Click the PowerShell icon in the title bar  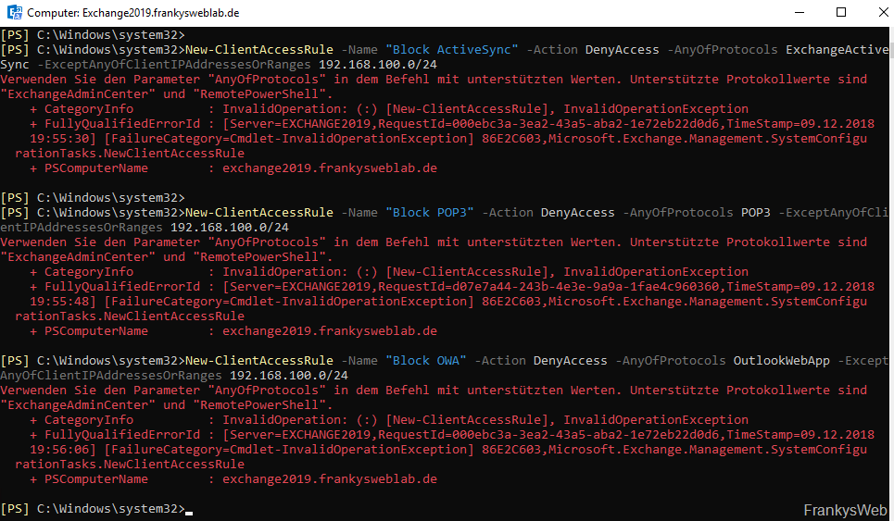pos(15,13)
